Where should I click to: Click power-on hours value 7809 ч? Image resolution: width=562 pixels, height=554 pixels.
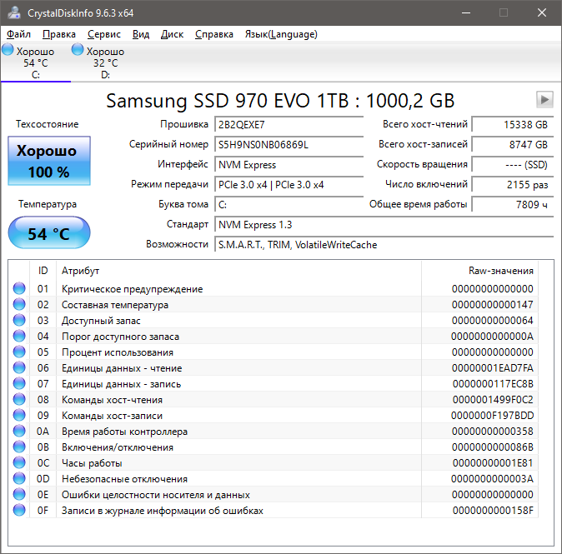click(513, 205)
